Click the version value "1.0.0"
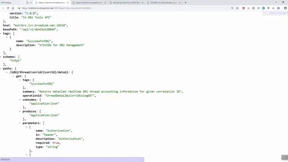The image size is (288, 162). 31,13
